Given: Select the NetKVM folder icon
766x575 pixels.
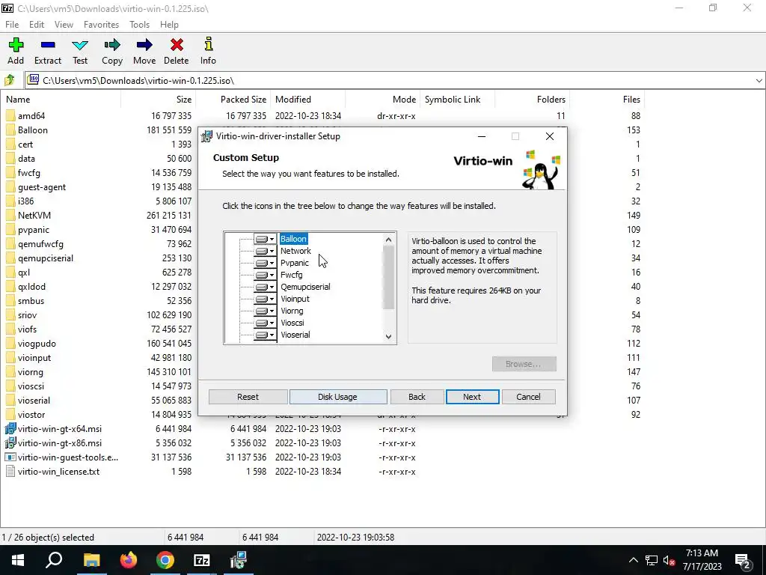Looking at the screenshot, I should pos(10,215).
